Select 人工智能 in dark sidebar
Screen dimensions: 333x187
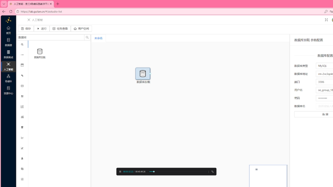click(x=8, y=66)
